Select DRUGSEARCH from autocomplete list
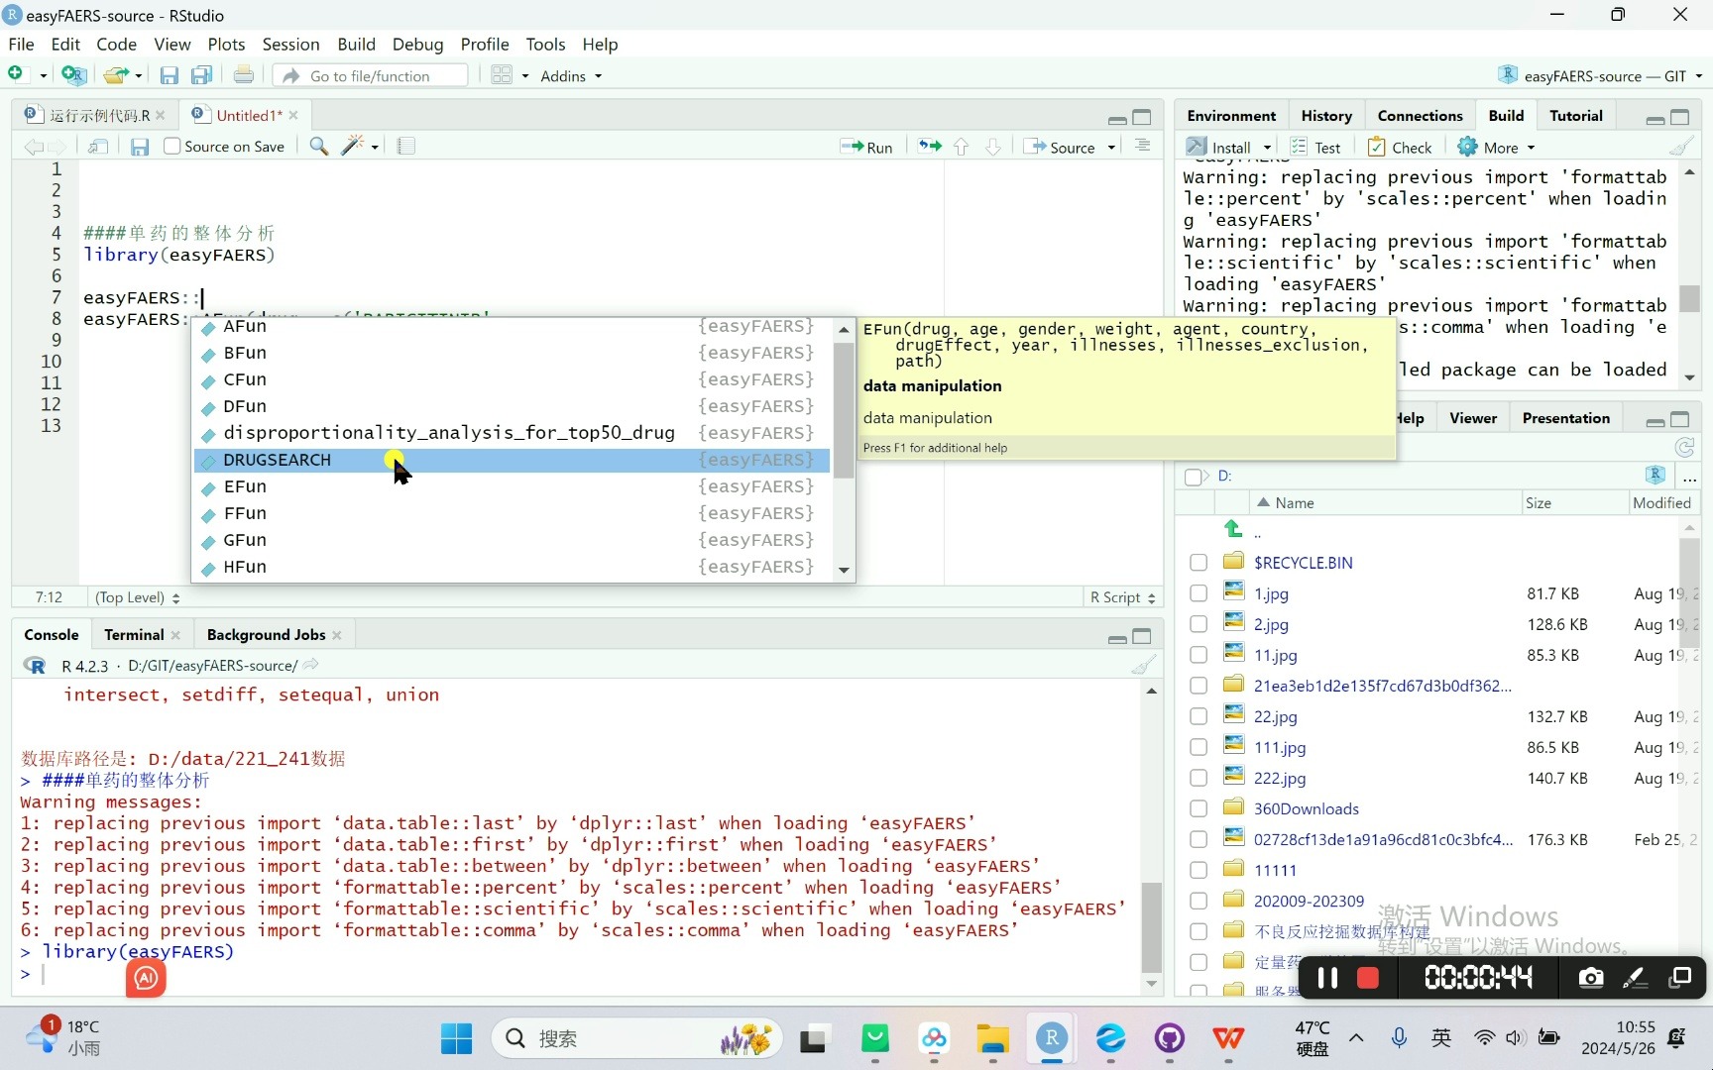The width and height of the screenshot is (1713, 1070). [x=514, y=461]
